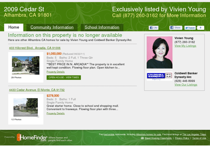
Task: Open the Privacy Policy link
Action: pos(182,138)
